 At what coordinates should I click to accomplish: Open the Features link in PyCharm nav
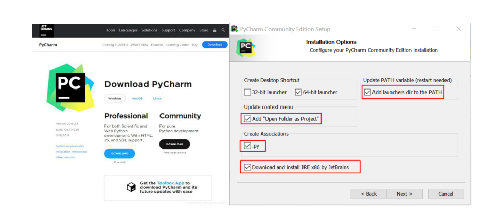(157, 45)
